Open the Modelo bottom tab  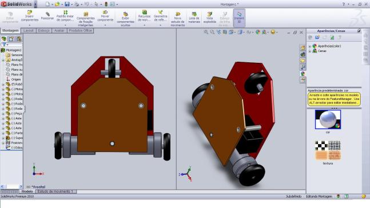click(27, 191)
